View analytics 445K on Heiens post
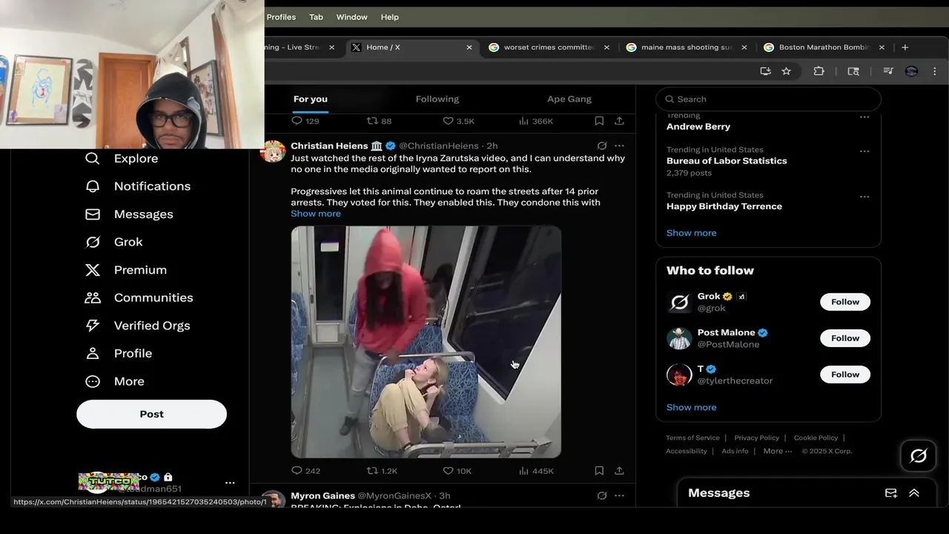The height and width of the screenshot is (534, 949). coord(536,471)
